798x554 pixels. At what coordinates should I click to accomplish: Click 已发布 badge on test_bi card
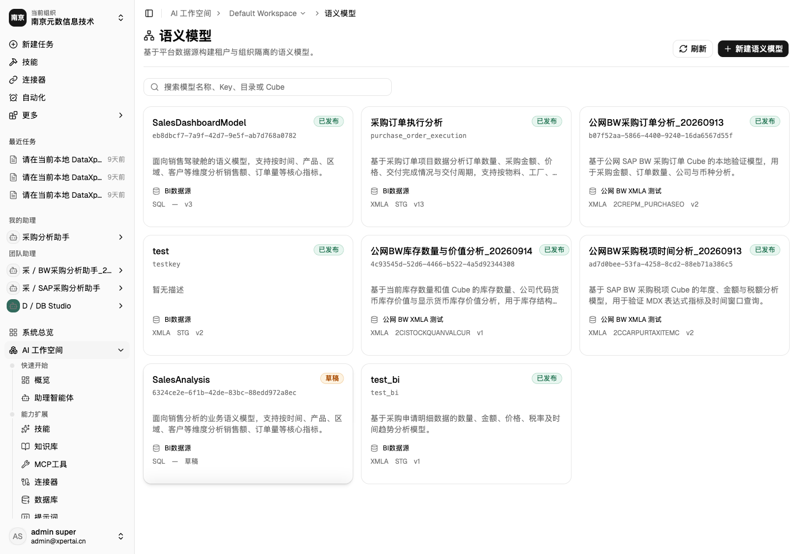(x=547, y=378)
